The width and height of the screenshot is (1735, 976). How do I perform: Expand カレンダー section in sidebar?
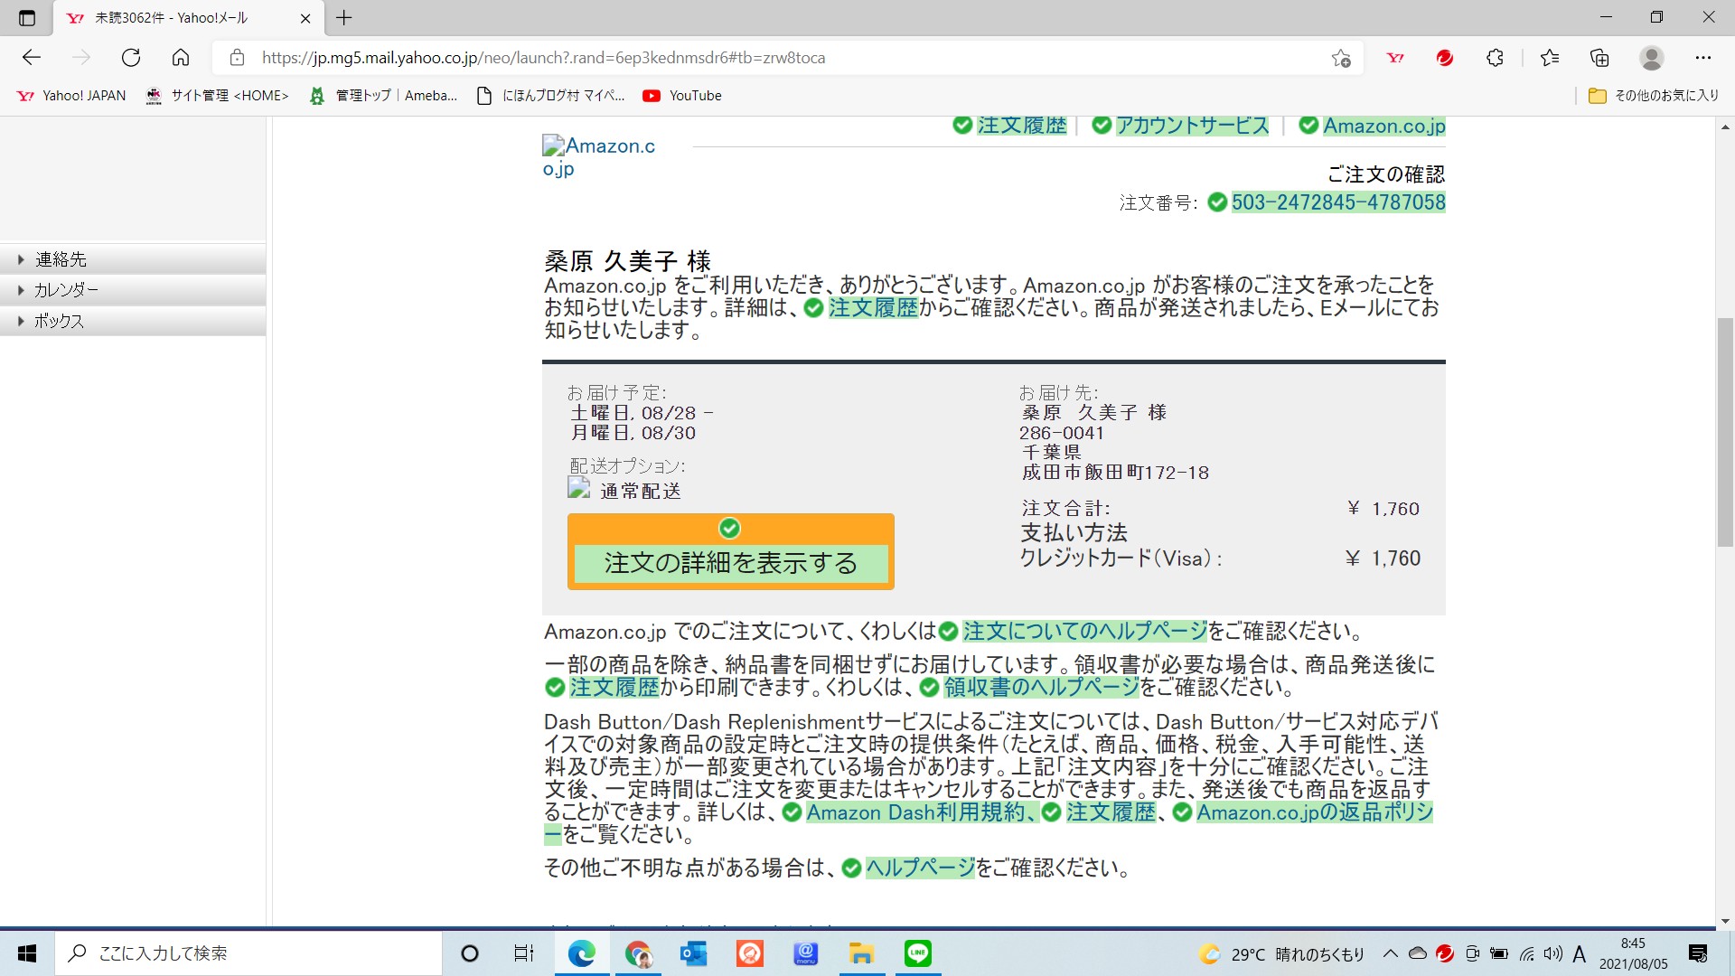(x=133, y=290)
